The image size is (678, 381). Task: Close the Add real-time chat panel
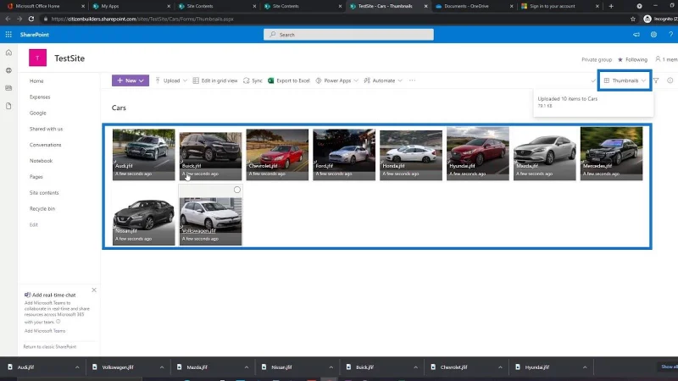[94, 290]
